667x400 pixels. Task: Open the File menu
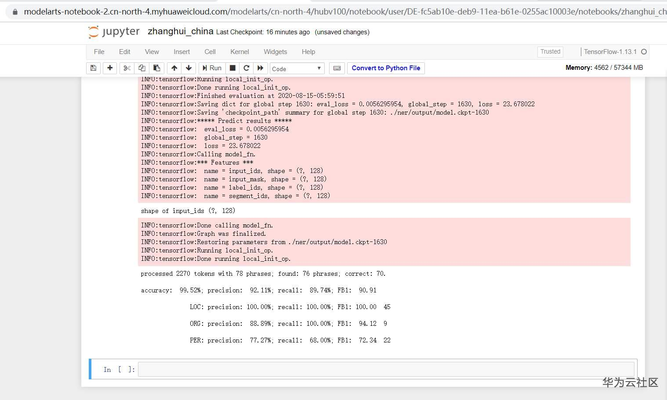(99, 52)
